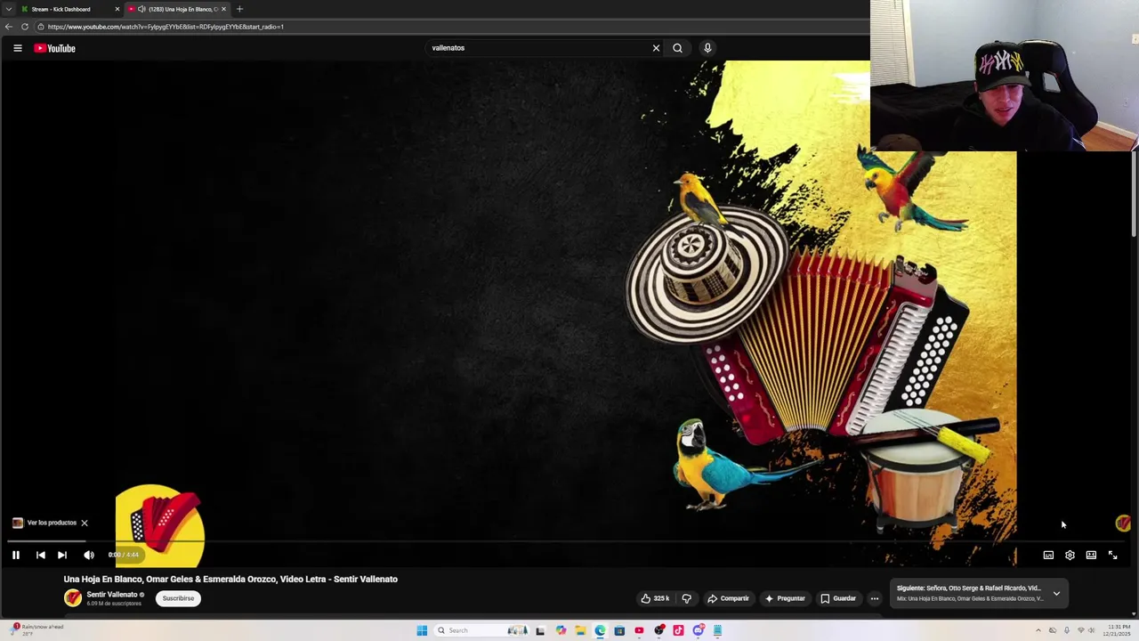1139x641 pixels.
Task: Click the channel watermark in player corner
Action: click(1123, 523)
